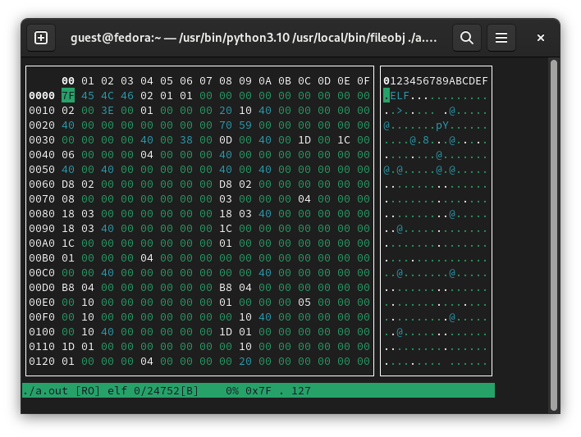
Task: Click byte 4C in row 0000
Action: 107,96
